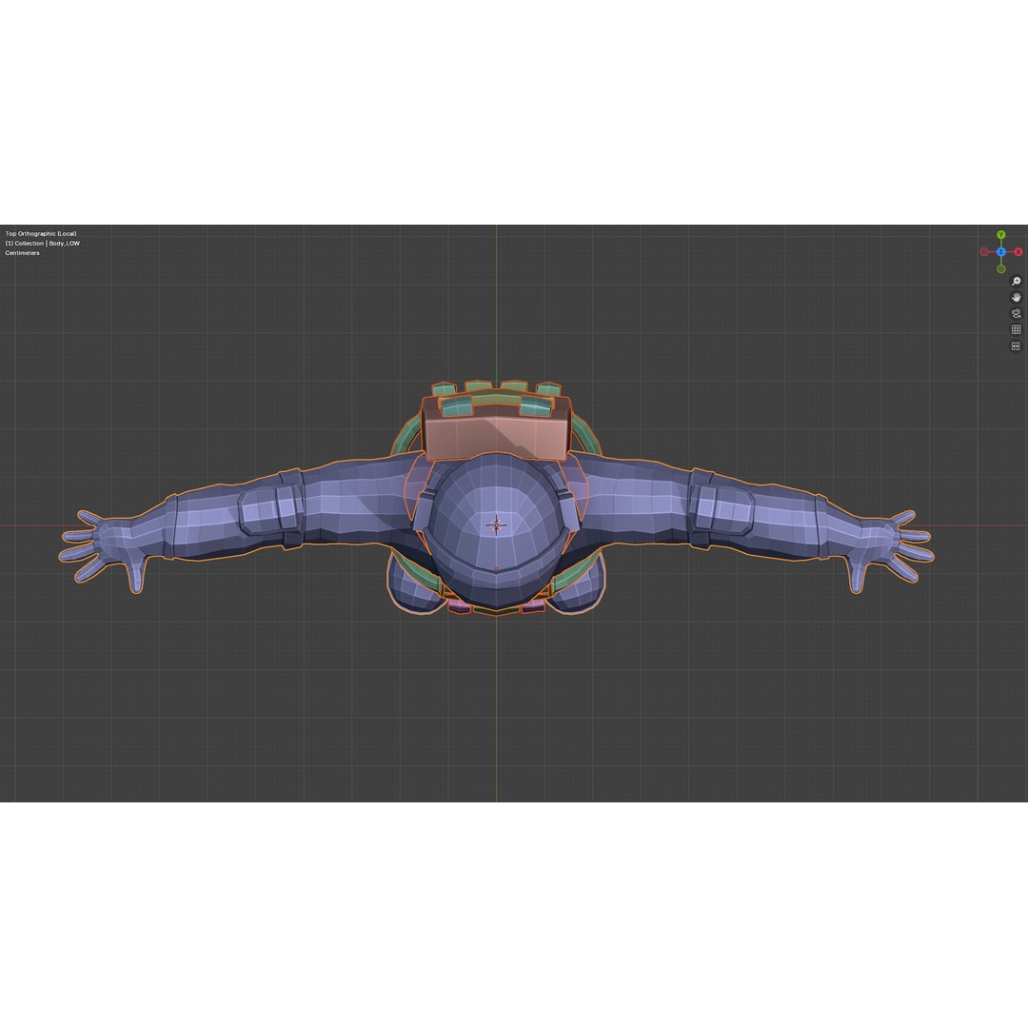The image size is (1028, 1028).
Task: Click the blue Z ball at the gizmo center
Action: [1001, 250]
